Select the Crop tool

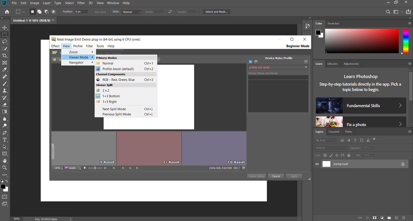point(5,55)
